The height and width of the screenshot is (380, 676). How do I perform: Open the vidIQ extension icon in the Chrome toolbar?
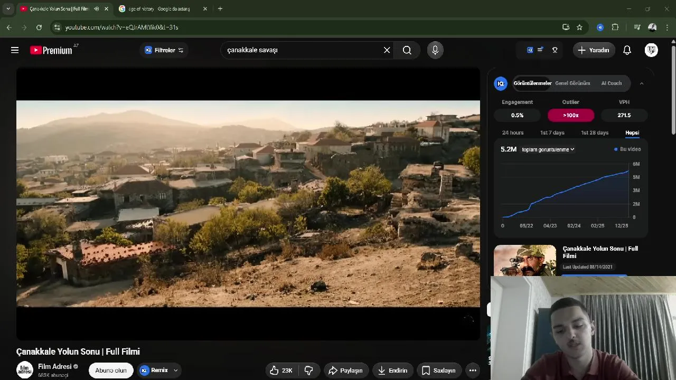click(x=600, y=27)
